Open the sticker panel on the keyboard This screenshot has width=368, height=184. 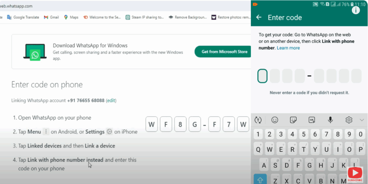point(293,120)
